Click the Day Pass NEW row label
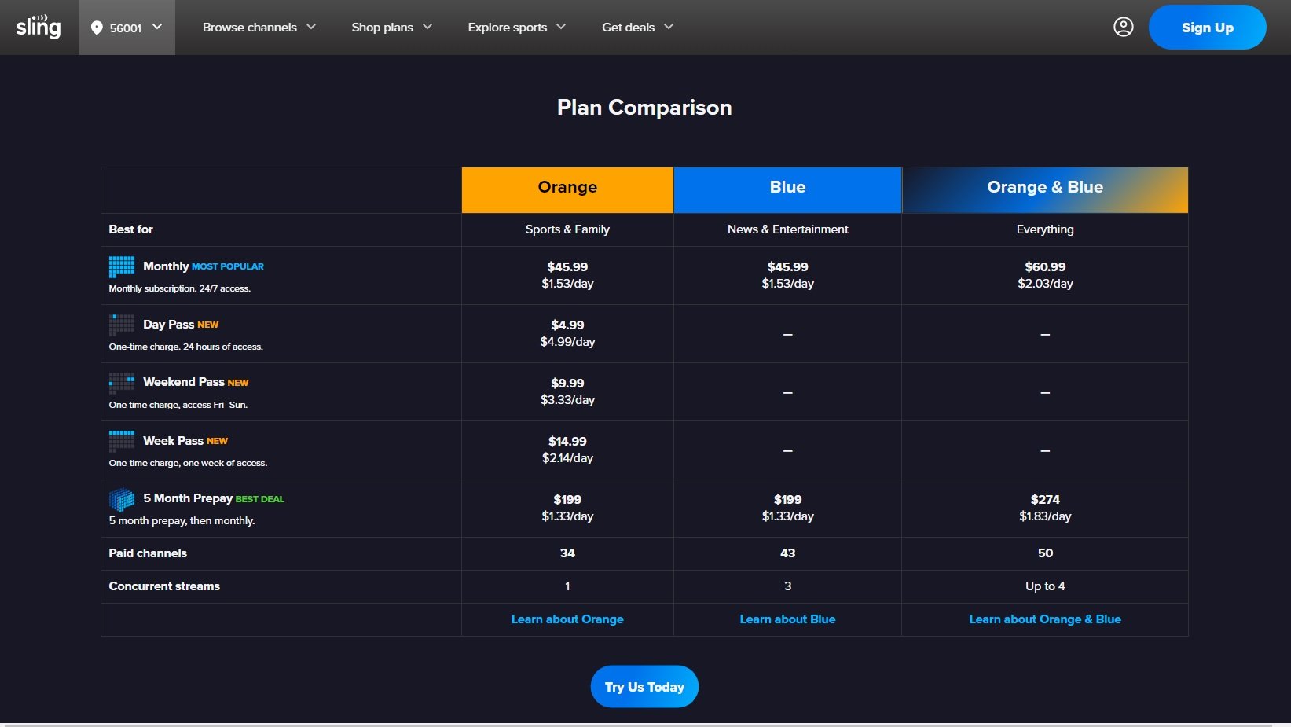This screenshot has height=727, width=1291. [181, 325]
